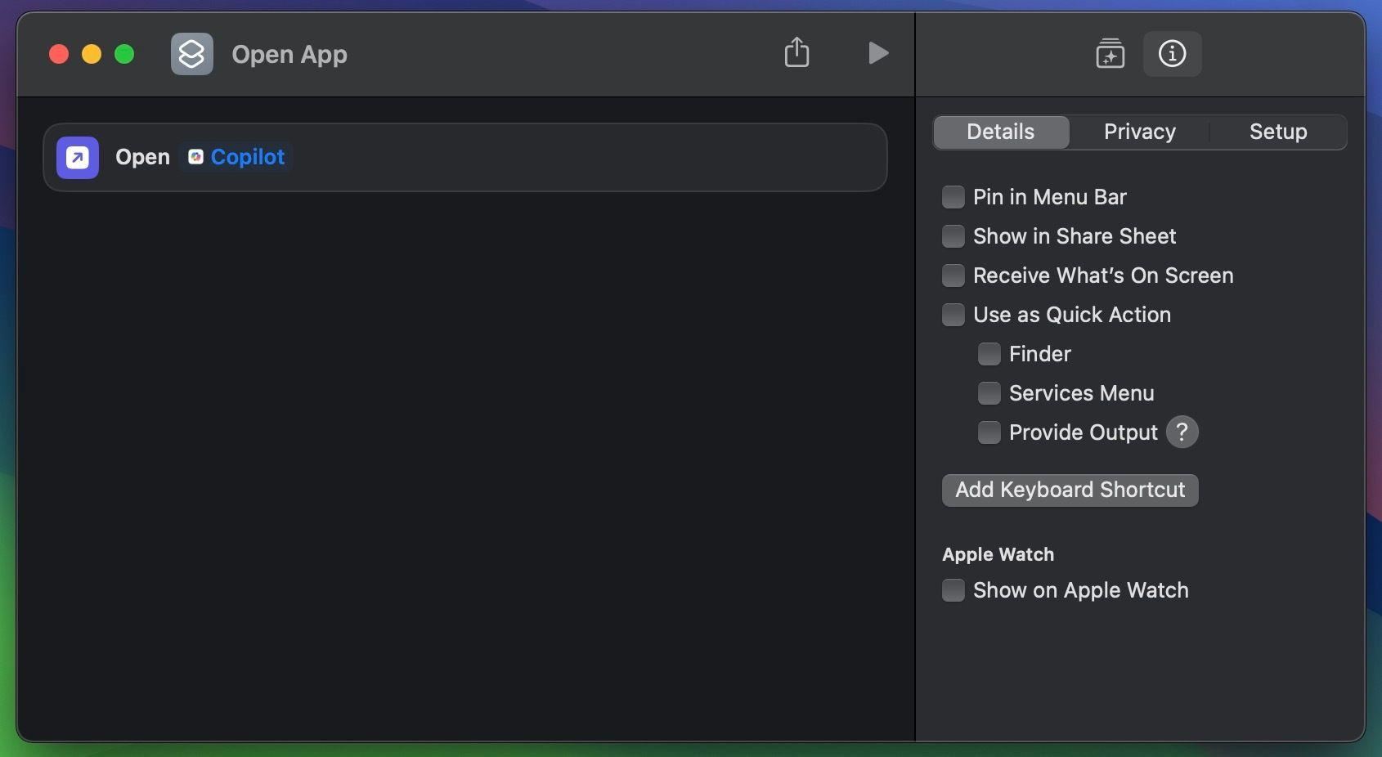Switch to the Privacy tab
This screenshot has width=1382, height=757.
[x=1139, y=132]
